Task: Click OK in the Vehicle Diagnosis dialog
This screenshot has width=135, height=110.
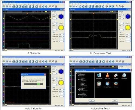Action: coord(92,101)
